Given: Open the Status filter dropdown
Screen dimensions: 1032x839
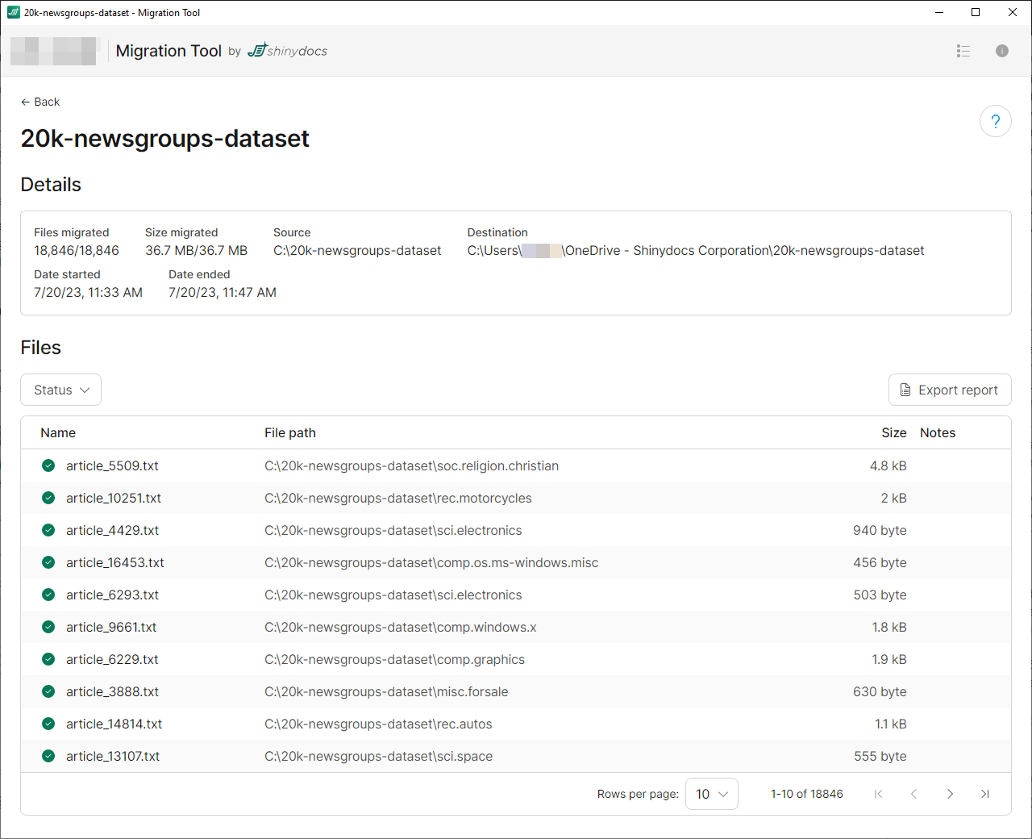Looking at the screenshot, I should click(x=60, y=390).
